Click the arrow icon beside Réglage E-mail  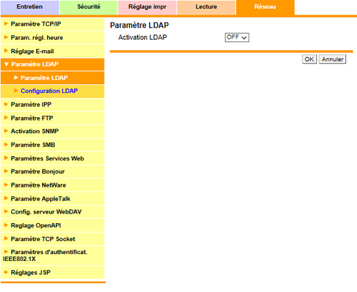6,51
